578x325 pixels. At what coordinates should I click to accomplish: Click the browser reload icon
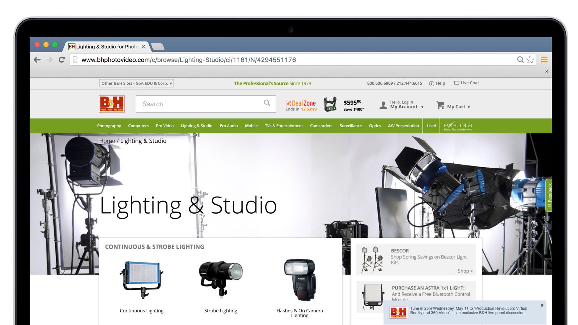point(62,60)
